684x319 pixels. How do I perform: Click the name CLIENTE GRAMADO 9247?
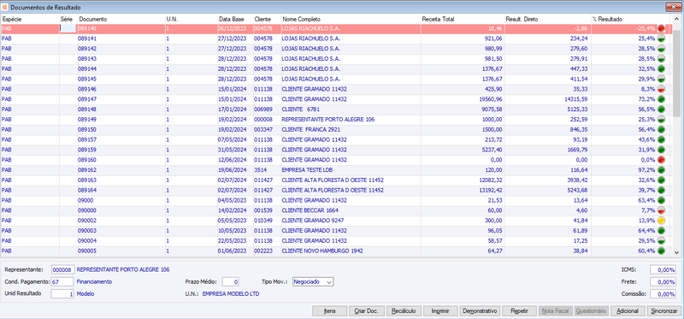pyautogui.click(x=313, y=221)
